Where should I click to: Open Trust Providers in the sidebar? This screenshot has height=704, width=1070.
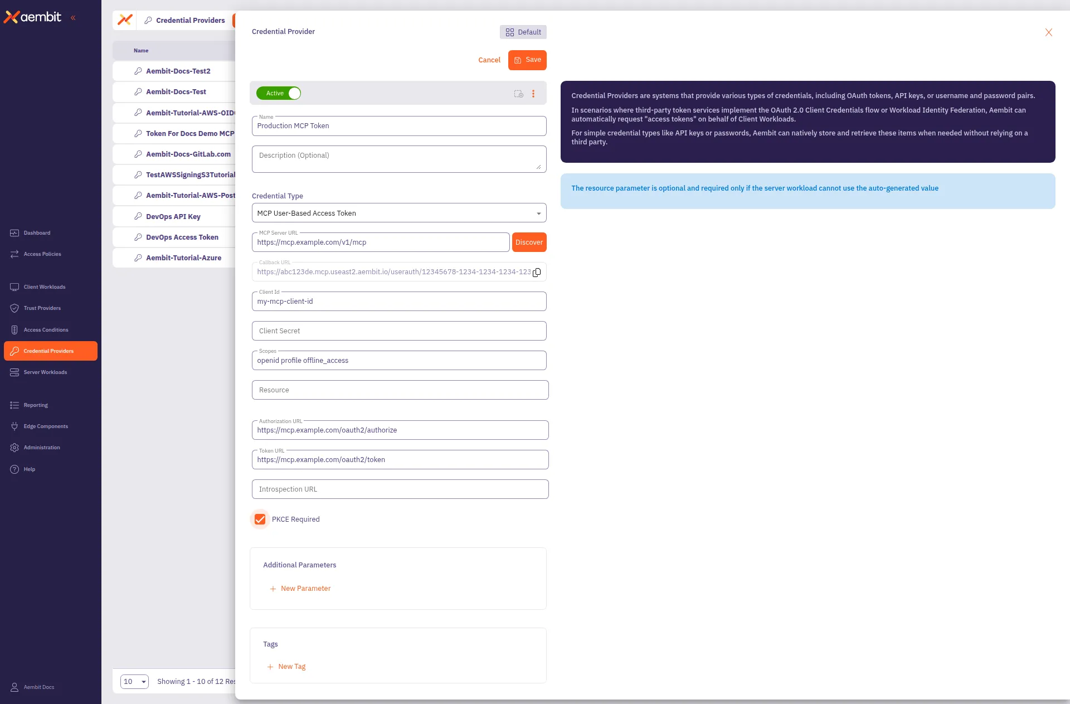click(42, 308)
